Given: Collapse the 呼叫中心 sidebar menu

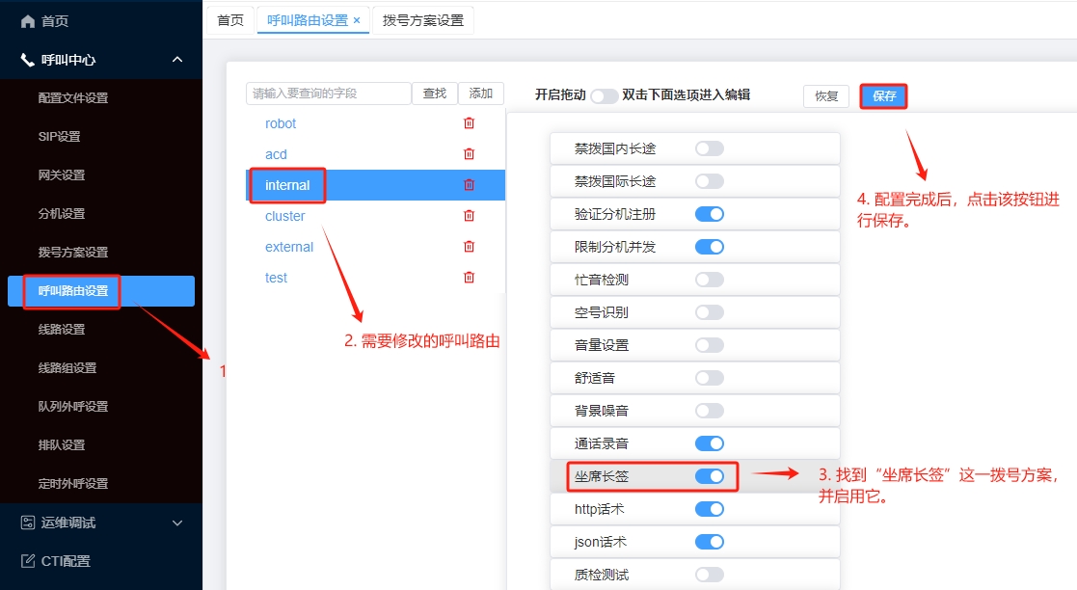Looking at the screenshot, I should (x=177, y=60).
